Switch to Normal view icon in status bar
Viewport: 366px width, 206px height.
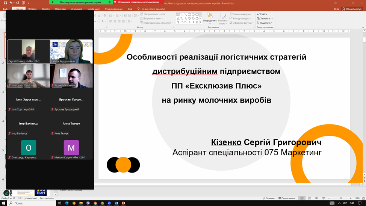coord(302,198)
